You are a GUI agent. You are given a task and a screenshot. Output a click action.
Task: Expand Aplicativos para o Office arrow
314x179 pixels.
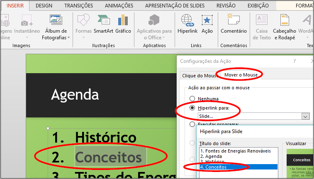163,38
